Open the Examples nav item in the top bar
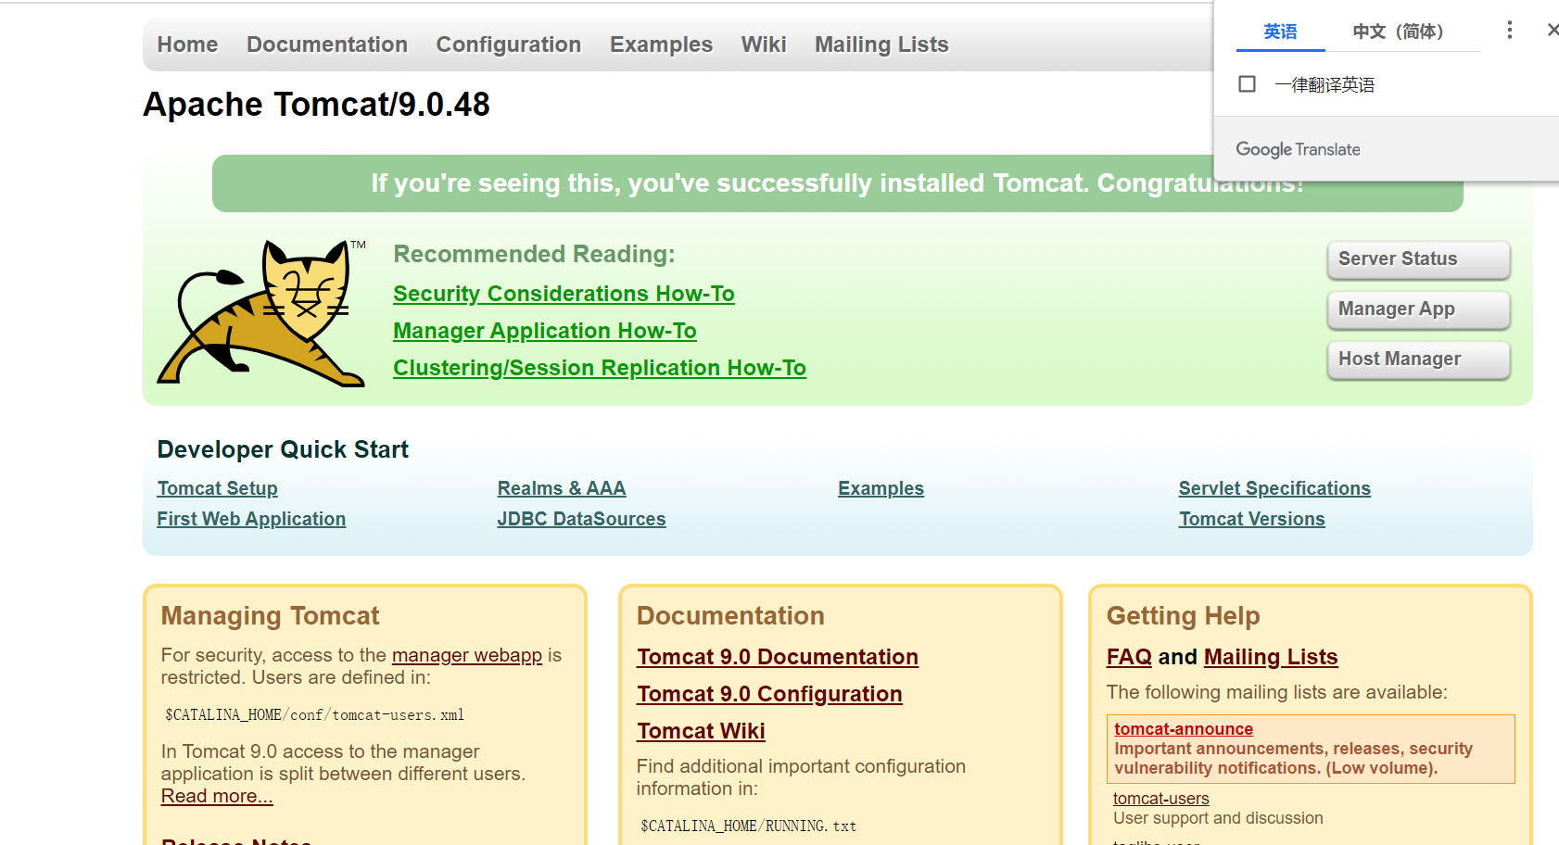 (661, 44)
